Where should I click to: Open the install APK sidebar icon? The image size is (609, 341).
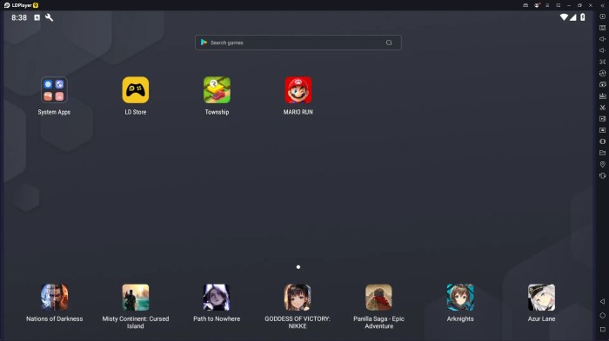[x=602, y=96]
